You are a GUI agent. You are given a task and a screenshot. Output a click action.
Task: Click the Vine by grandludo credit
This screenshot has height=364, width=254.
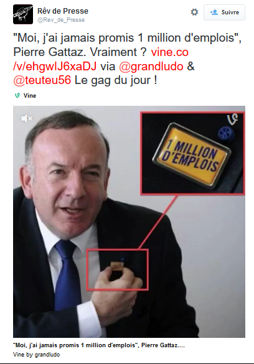(37, 355)
